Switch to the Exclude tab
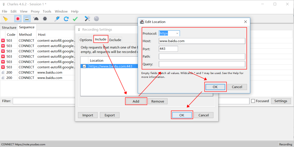294x147 pixels. click(x=115, y=40)
